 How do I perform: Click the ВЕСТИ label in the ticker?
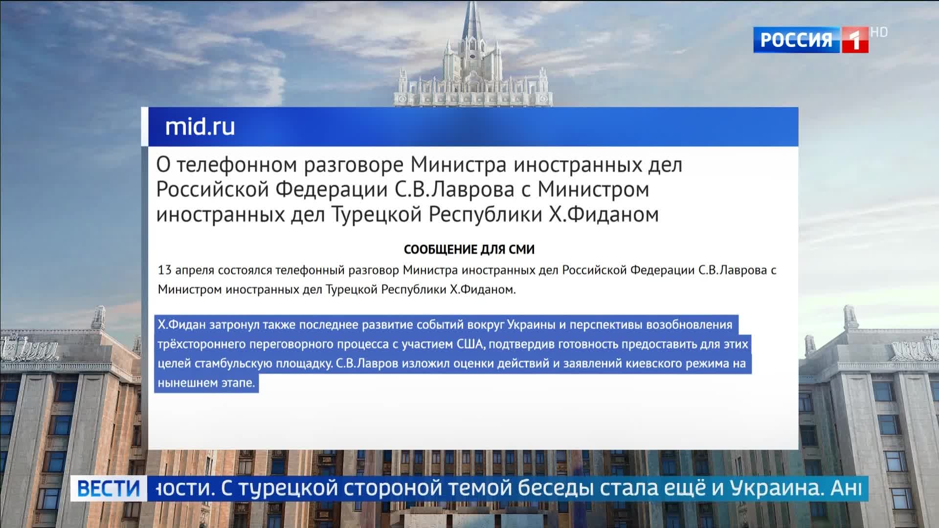tap(109, 488)
